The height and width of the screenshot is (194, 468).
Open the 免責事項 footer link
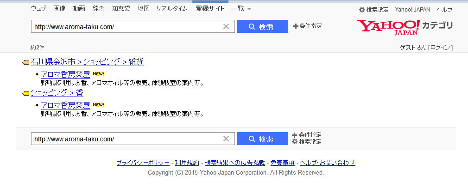[x=282, y=163]
